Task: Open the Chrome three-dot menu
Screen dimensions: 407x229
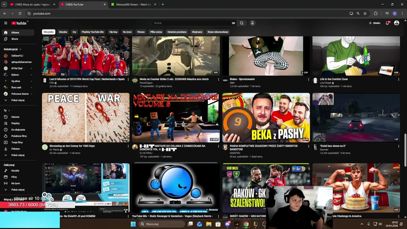Action: pos(403,13)
